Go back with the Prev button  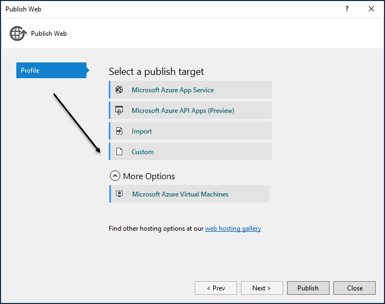click(x=216, y=288)
